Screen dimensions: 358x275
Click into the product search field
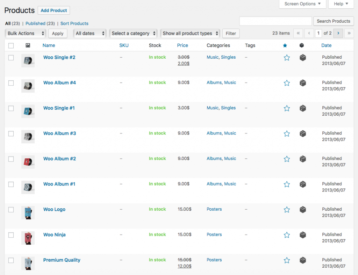tap(275, 21)
